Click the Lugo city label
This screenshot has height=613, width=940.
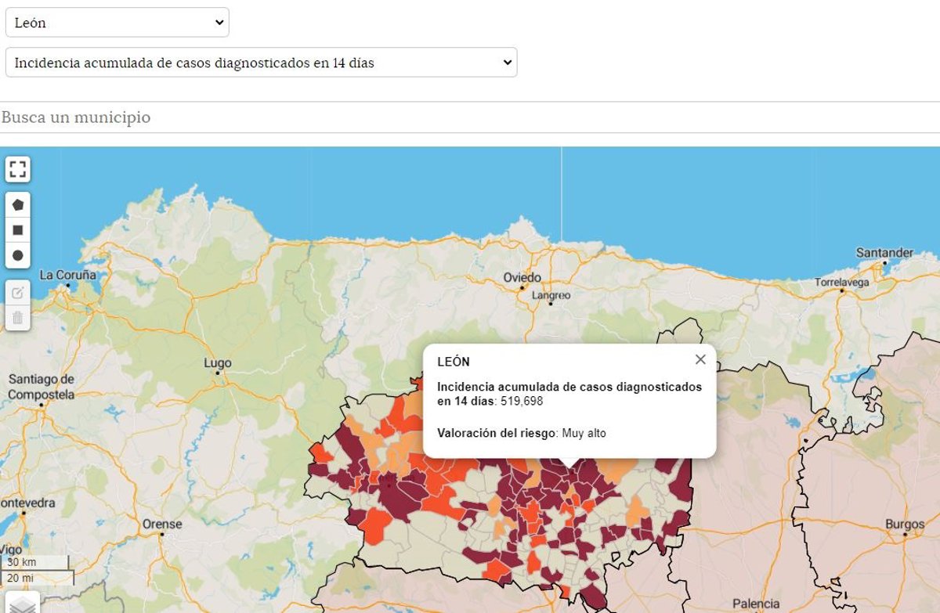(x=218, y=363)
